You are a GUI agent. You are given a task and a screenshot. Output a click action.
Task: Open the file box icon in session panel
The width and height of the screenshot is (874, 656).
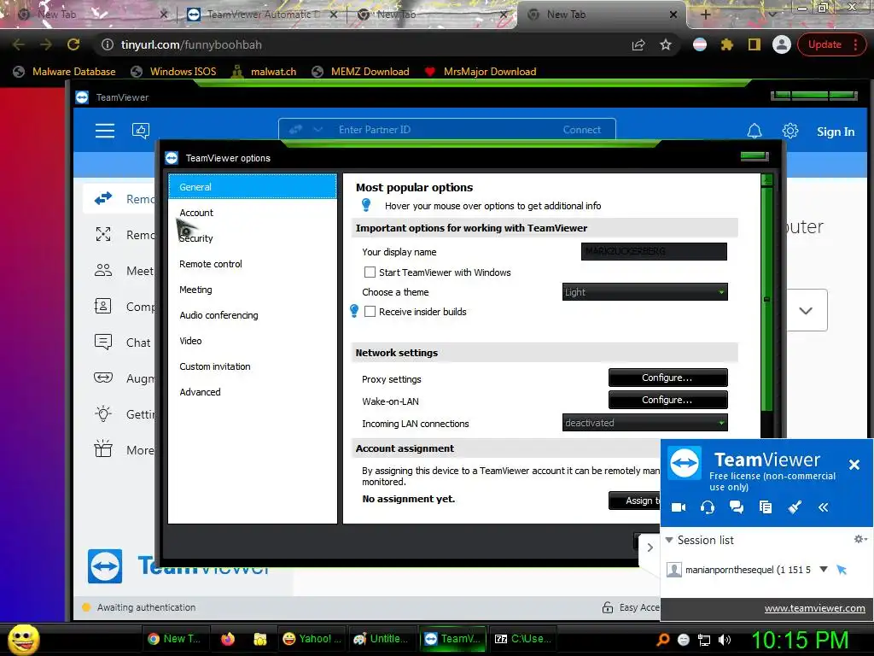[x=766, y=507]
